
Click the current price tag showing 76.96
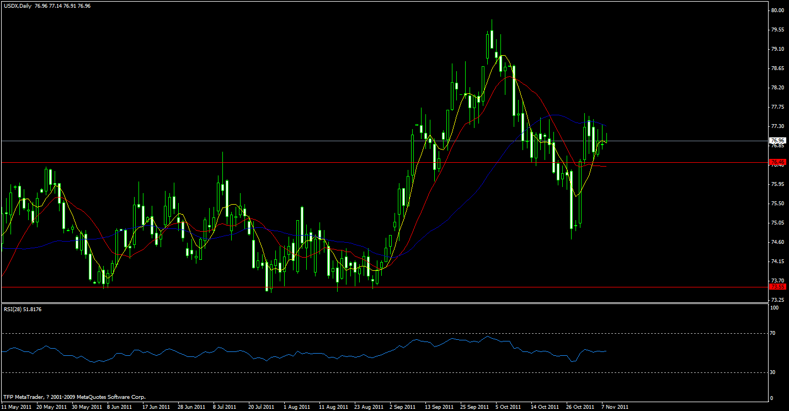[x=777, y=140]
